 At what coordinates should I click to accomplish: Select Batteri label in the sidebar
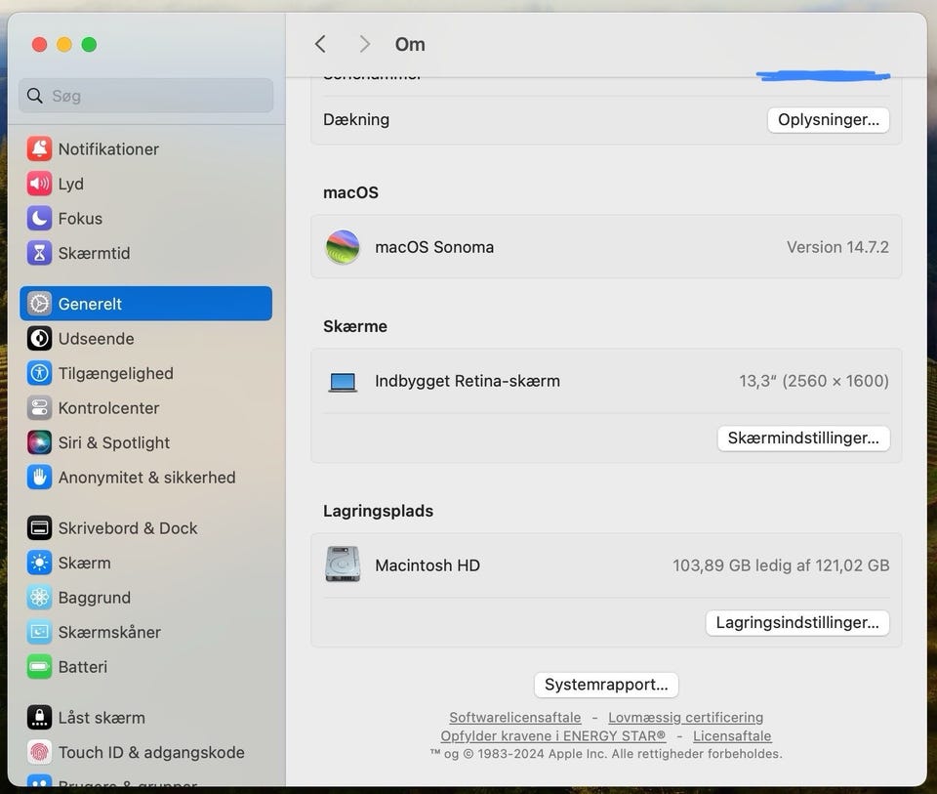click(x=83, y=667)
